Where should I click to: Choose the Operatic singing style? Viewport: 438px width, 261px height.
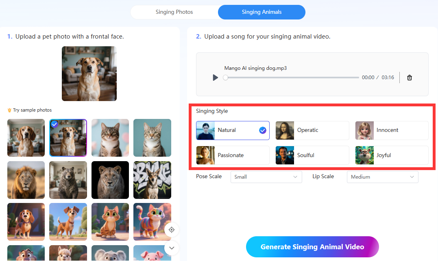click(312, 130)
